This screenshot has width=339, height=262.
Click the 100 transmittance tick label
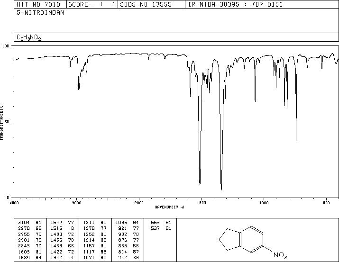point(6,46)
